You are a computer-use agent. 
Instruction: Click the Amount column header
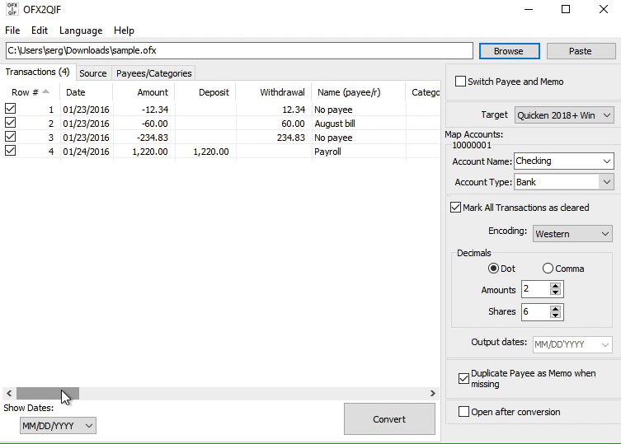tap(143, 92)
